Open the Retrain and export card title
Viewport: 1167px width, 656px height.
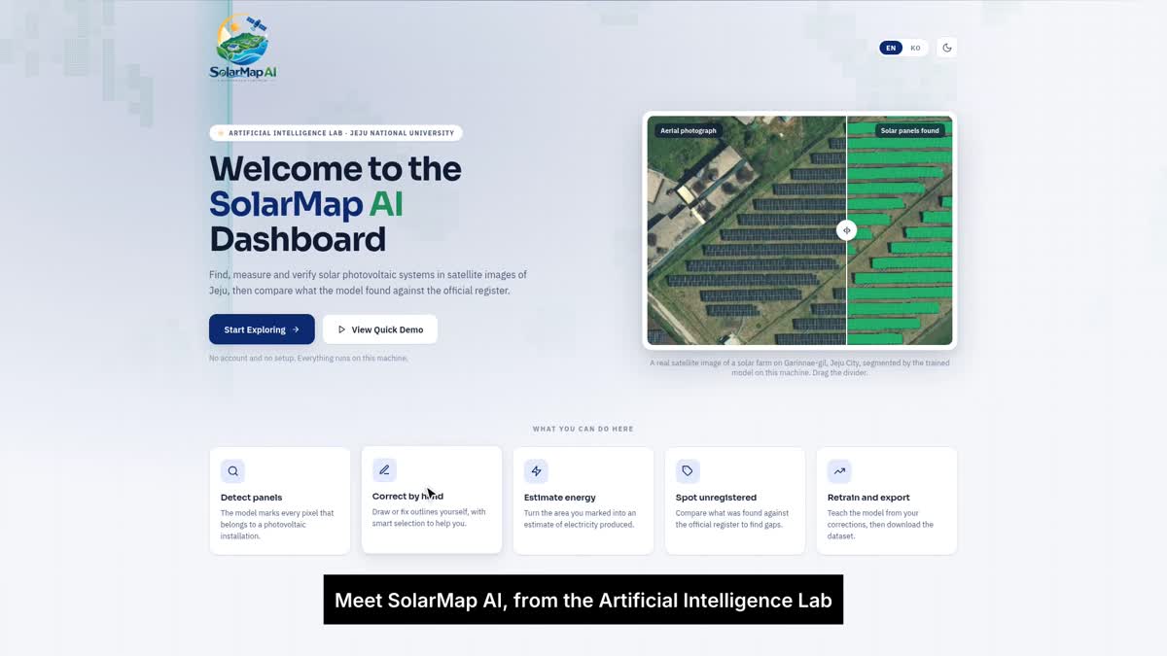[x=868, y=498]
